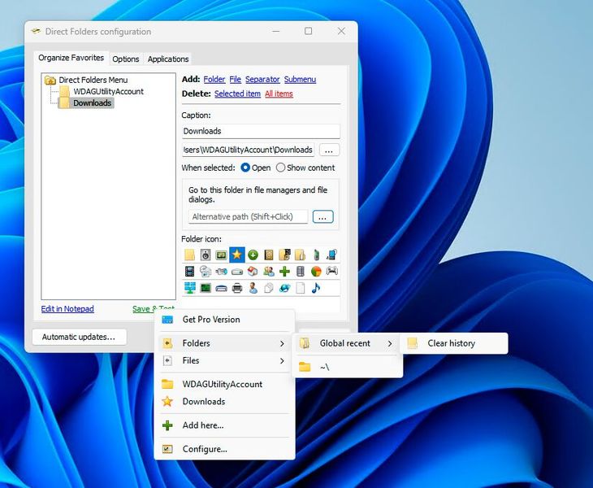Click browse button beside the Downloads path field

point(329,150)
